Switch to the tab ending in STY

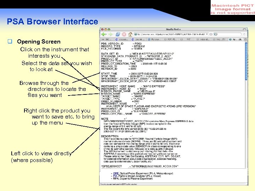pyautogui.click(x=219, y=39)
